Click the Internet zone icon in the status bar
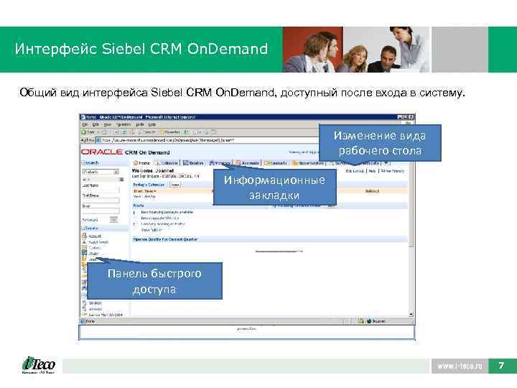The width and height of the screenshot is (517, 388). (369, 320)
